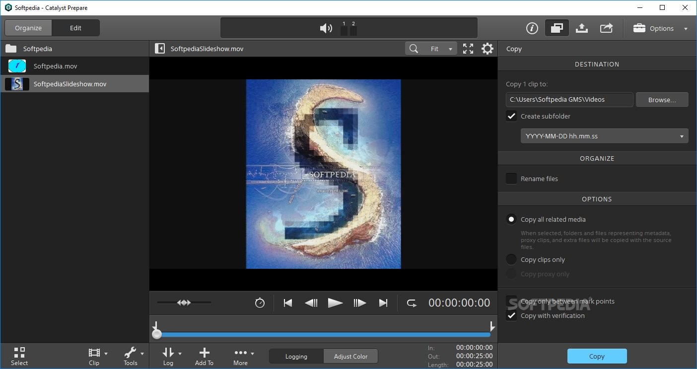Open the Clip filmstrip menu
The width and height of the screenshot is (697, 369).
tap(97, 357)
